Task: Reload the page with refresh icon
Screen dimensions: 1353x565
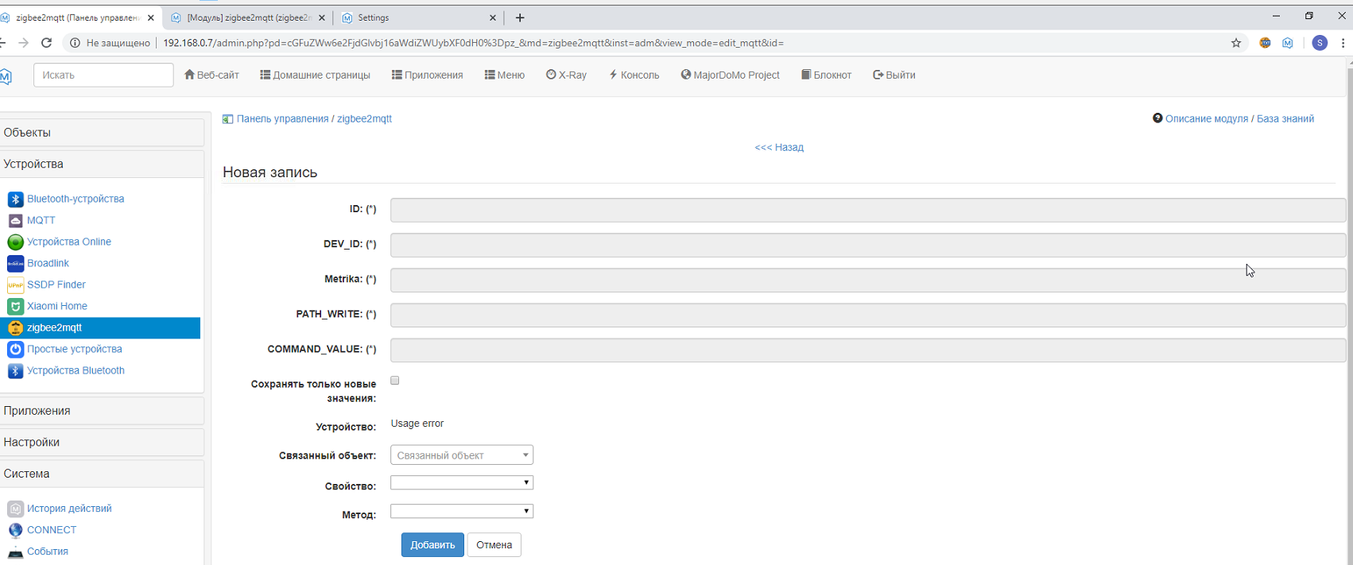Action: tap(46, 43)
